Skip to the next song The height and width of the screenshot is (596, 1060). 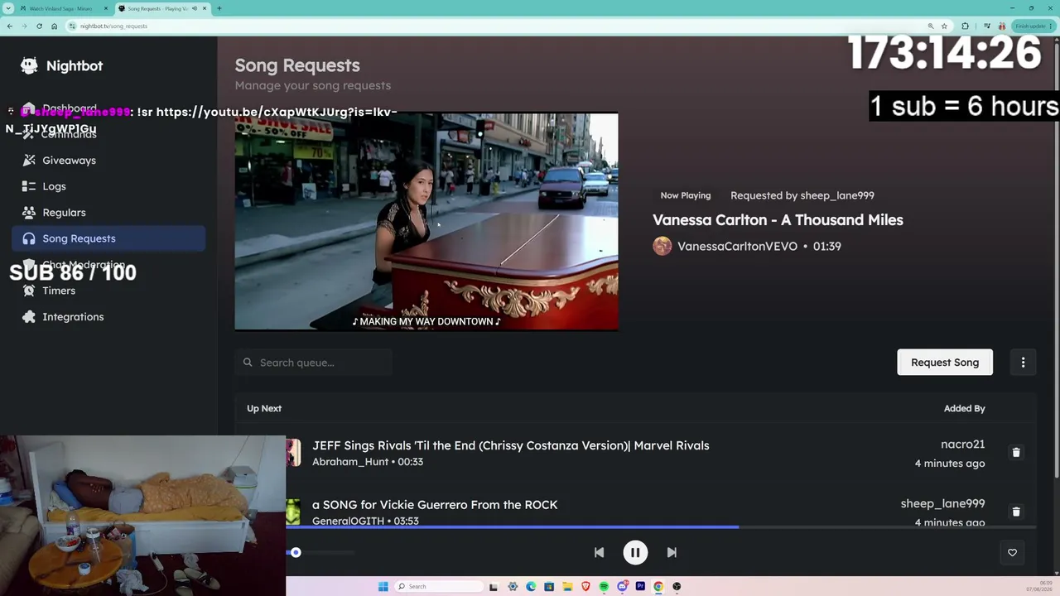click(672, 553)
